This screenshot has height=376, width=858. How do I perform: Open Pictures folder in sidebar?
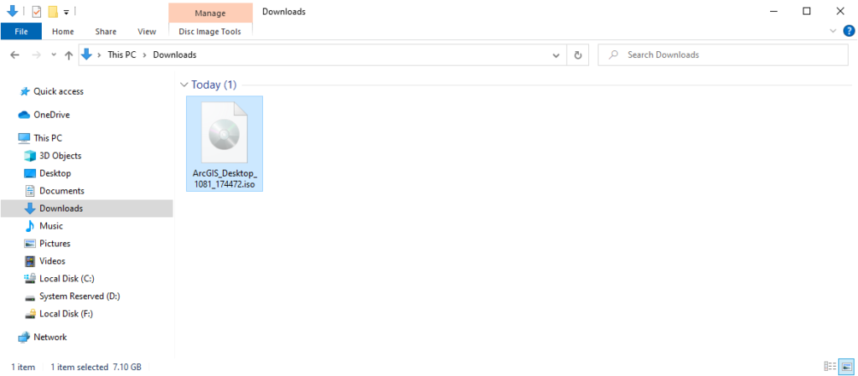(54, 243)
